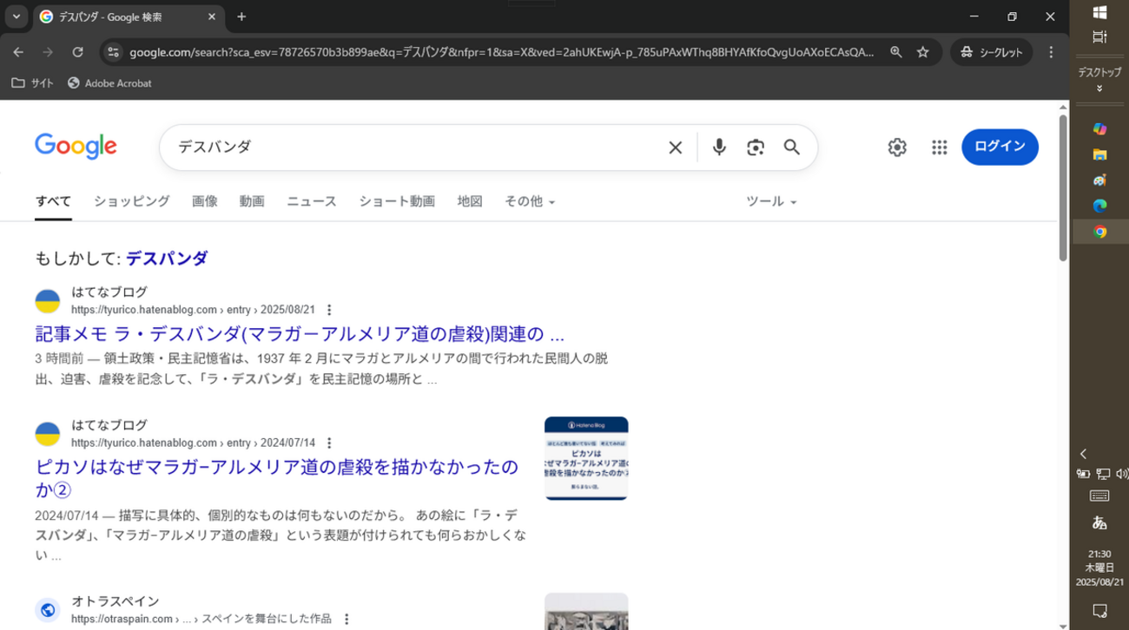Open the notification center icon

(1099, 610)
